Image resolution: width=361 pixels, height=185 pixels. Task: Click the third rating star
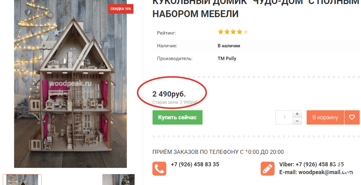pos(233,32)
